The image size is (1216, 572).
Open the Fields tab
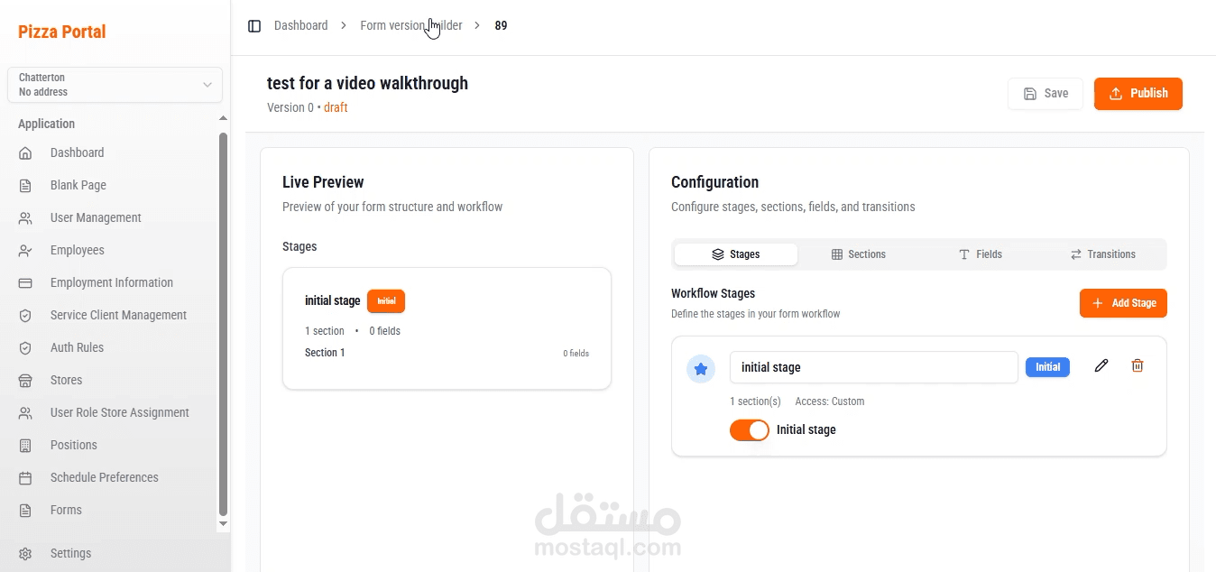(x=981, y=254)
